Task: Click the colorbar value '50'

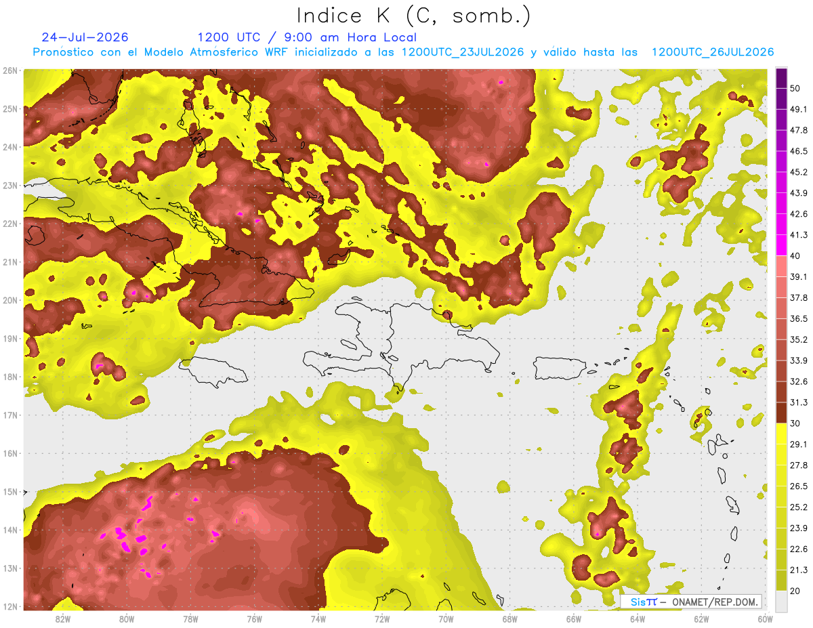Action: (796, 89)
